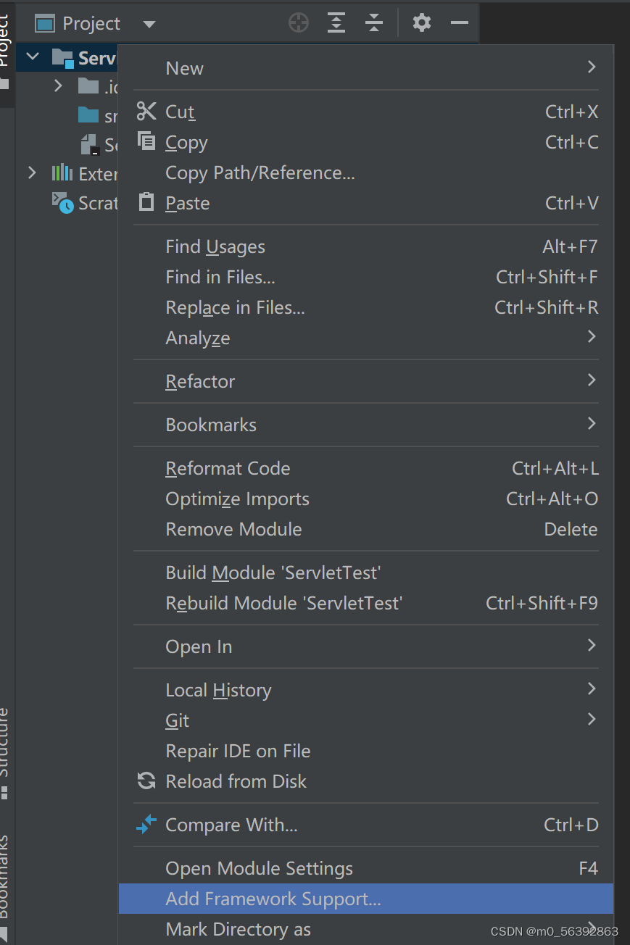Expand the External Libraries node chevron
630x945 pixels.
[32, 173]
